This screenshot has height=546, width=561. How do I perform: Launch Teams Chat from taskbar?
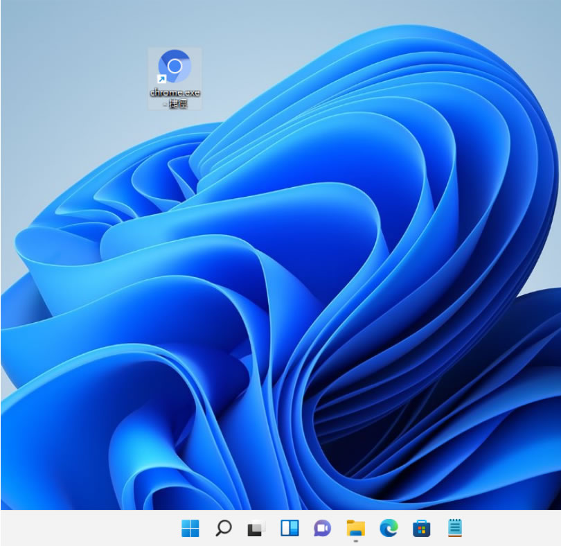[x=322, y=528]
